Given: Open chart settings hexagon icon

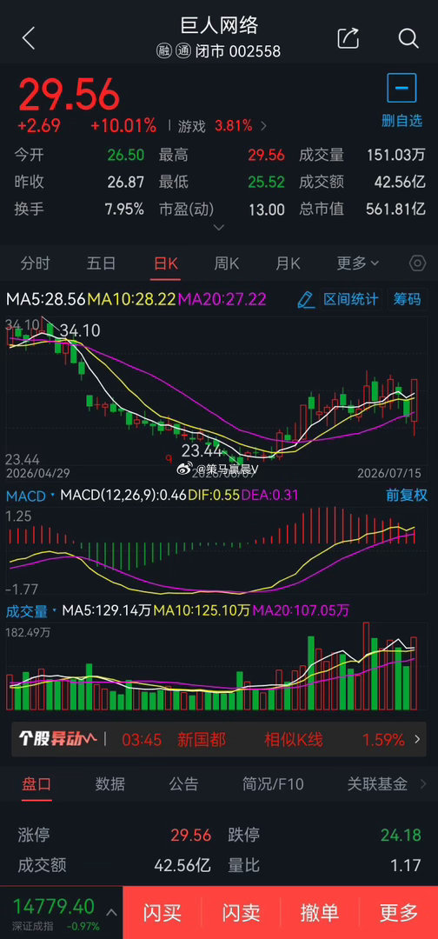Looking at the screenshot, I should (x=418, y=263).
